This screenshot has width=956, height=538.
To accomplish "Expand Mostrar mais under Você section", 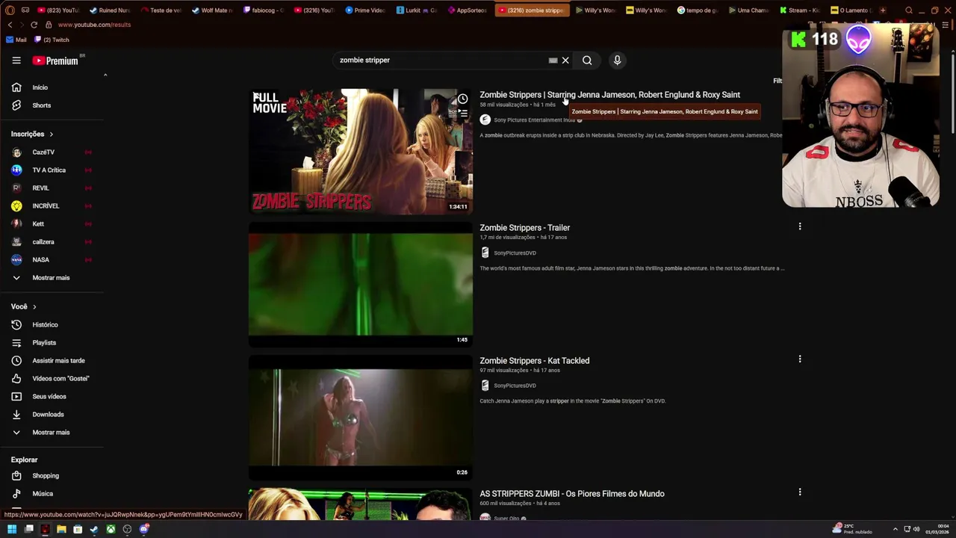I will 52,433.
